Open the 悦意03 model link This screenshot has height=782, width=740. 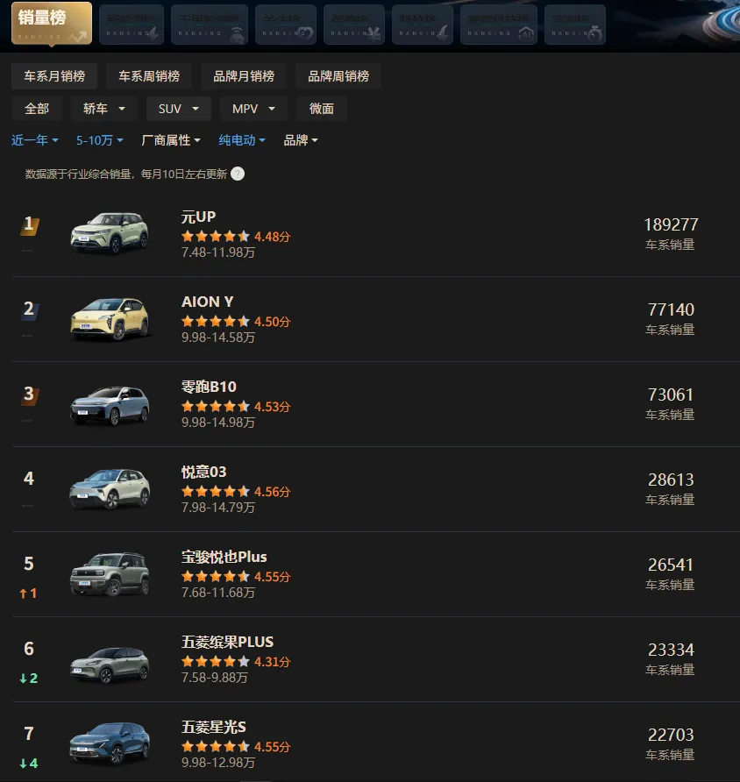[x=204, y=472]
